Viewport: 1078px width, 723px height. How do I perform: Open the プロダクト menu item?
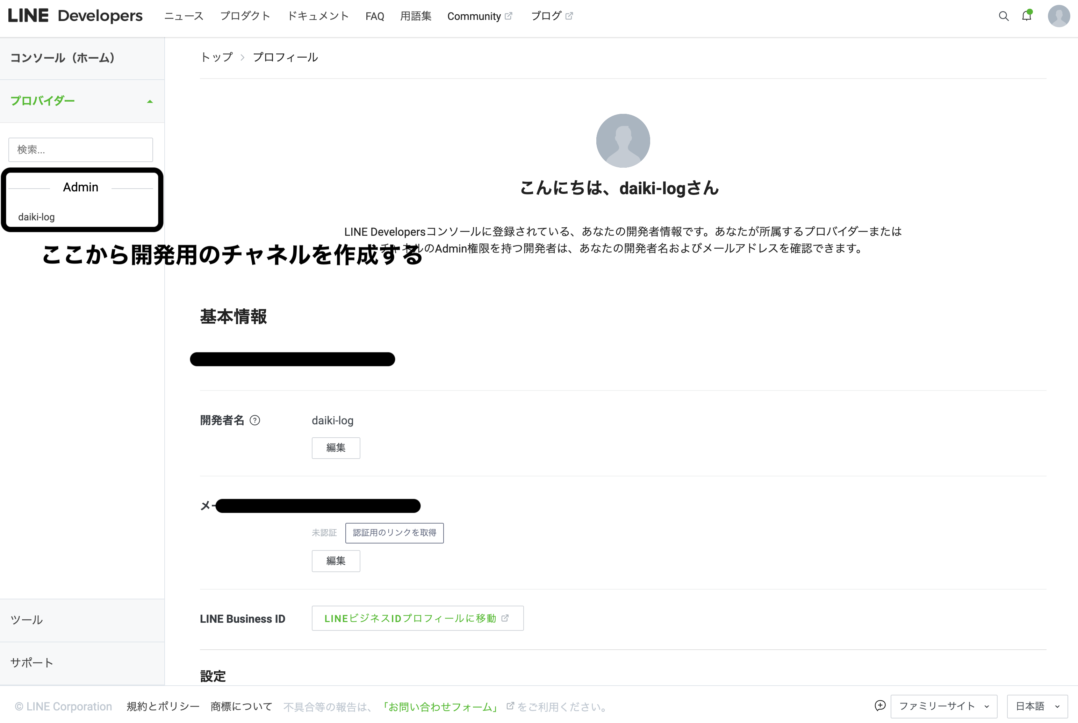(245, 16)
